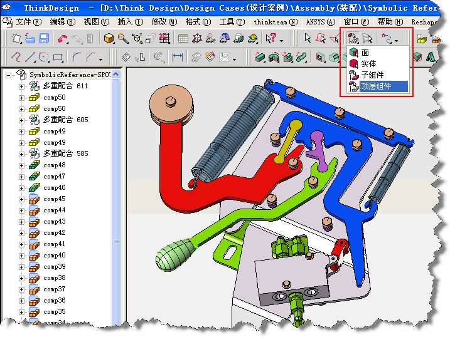
Task: Expand the comp48 tree node
Action: [22, 166]
